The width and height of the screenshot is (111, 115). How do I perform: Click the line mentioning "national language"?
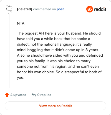coord(54,45)
